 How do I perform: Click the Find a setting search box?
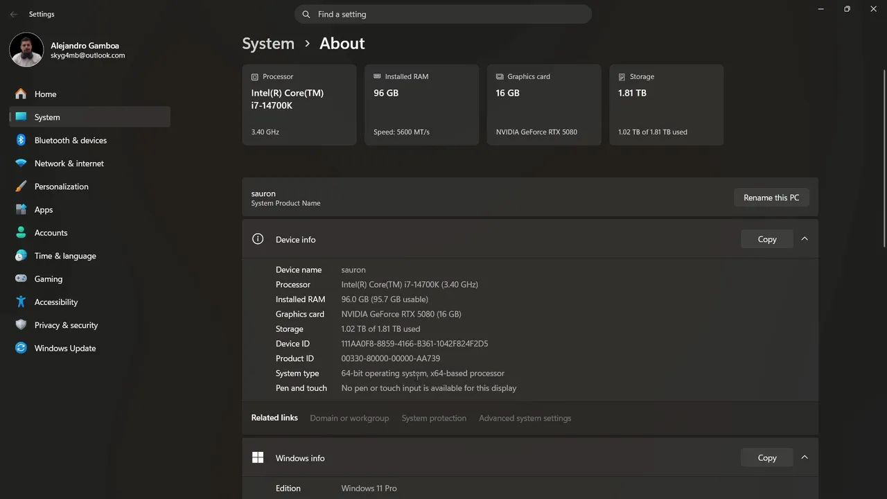pos(443,14)
